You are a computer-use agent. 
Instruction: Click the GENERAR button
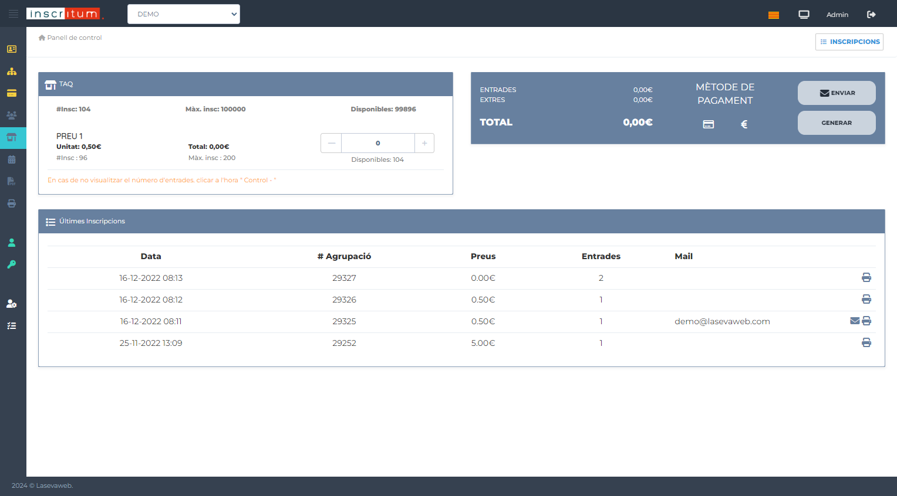click(x=837, y=123)
